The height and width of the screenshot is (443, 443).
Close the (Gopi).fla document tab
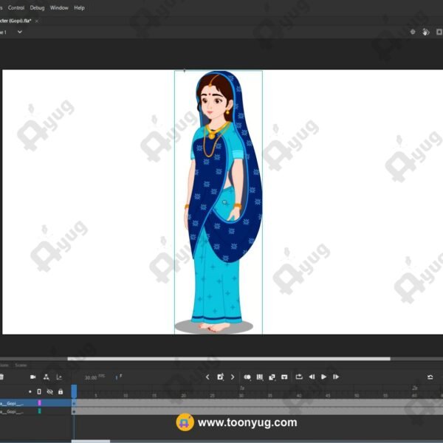[37, 21]
